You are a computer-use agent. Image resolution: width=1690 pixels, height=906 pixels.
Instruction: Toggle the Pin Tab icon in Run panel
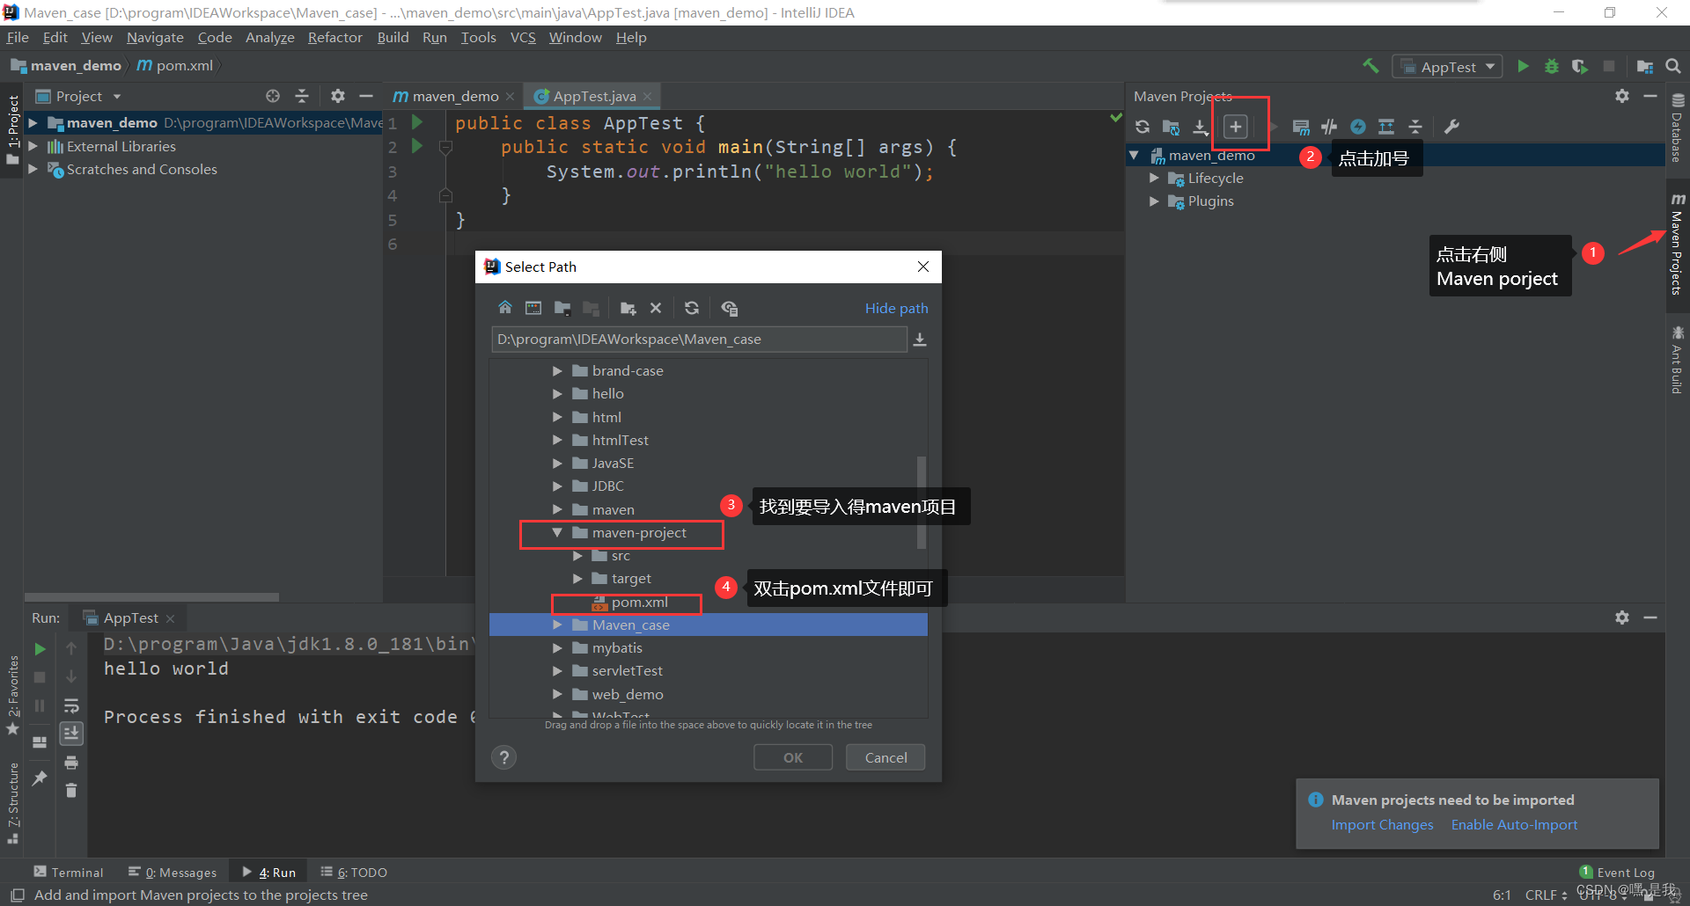[40, 778]
